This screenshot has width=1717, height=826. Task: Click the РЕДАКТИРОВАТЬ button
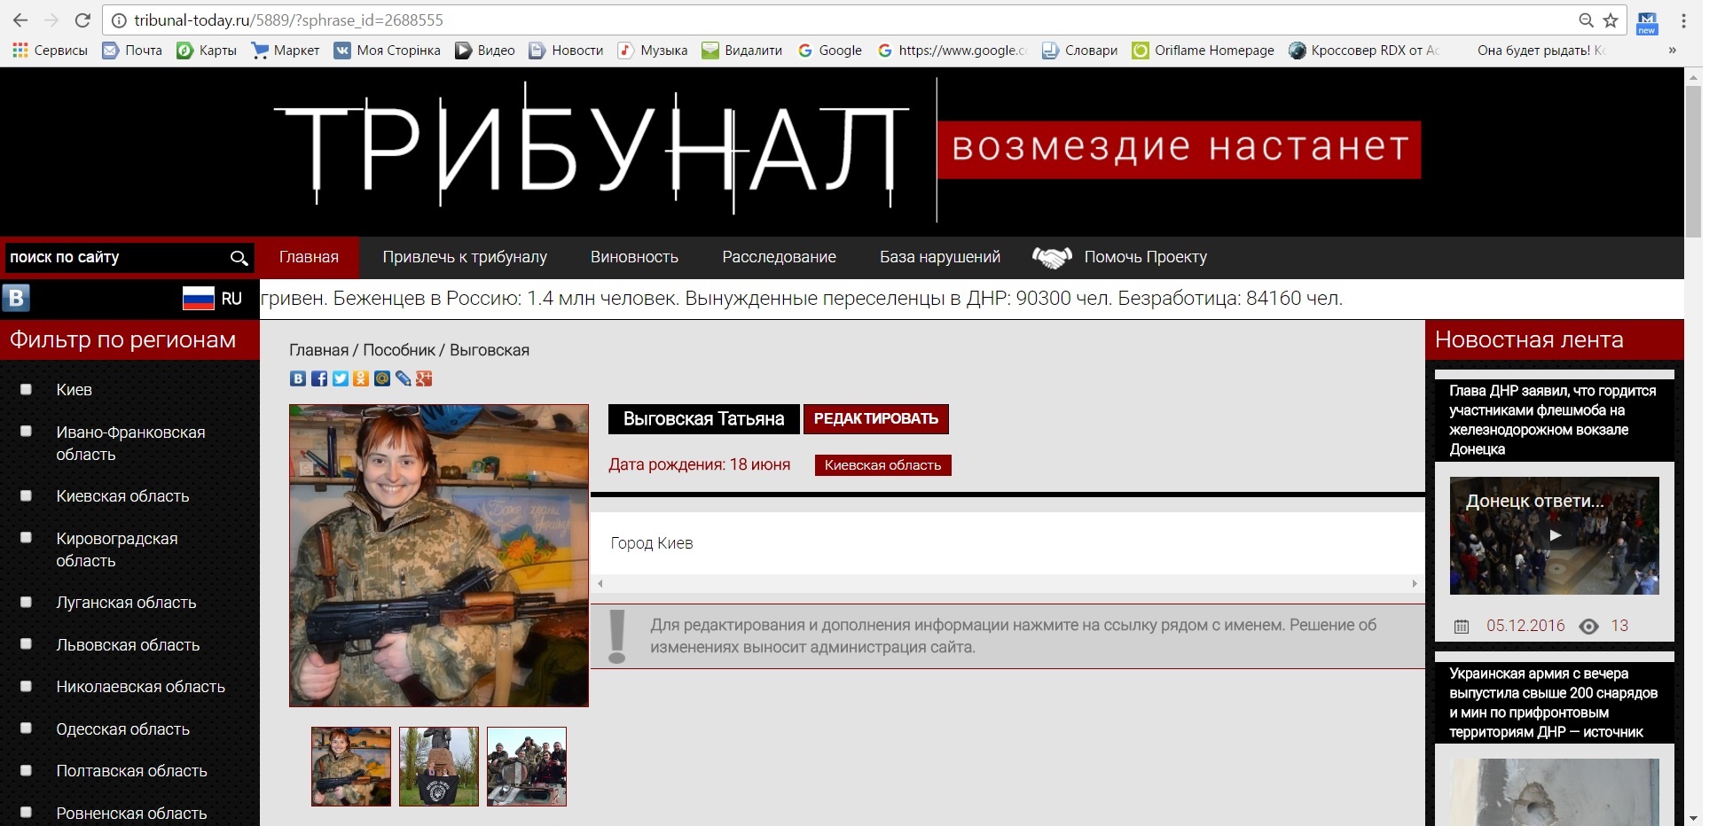pos(876,419)
